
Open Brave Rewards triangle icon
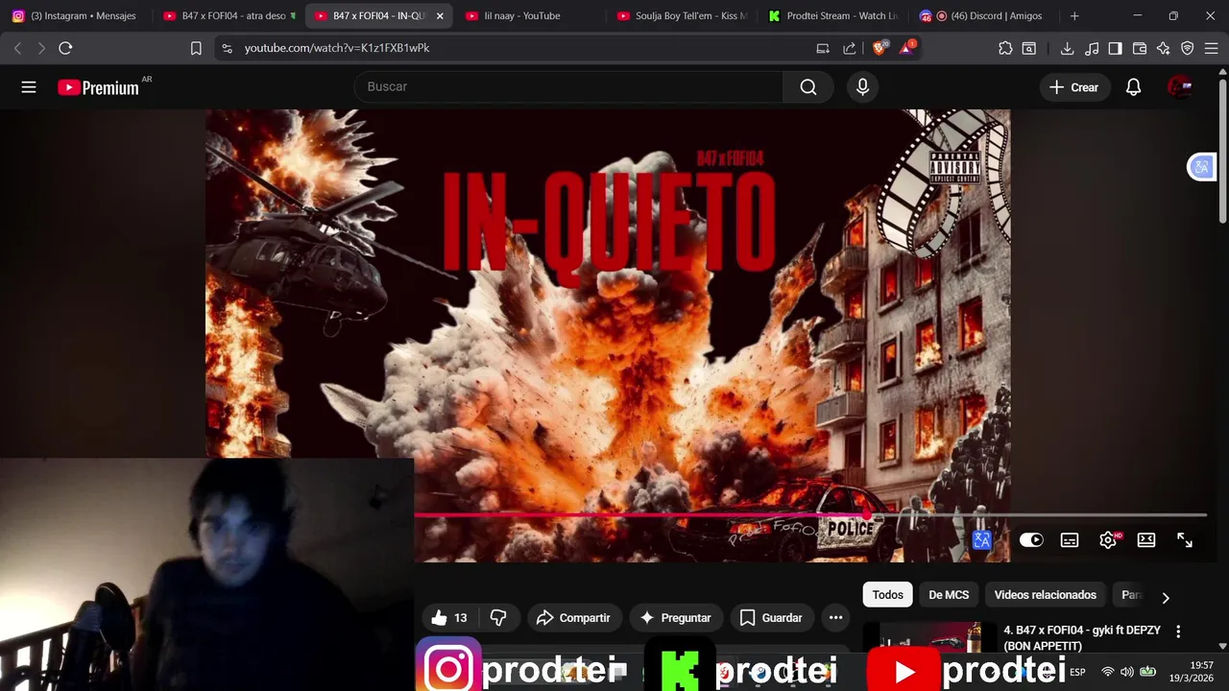(x=907, y=48)
